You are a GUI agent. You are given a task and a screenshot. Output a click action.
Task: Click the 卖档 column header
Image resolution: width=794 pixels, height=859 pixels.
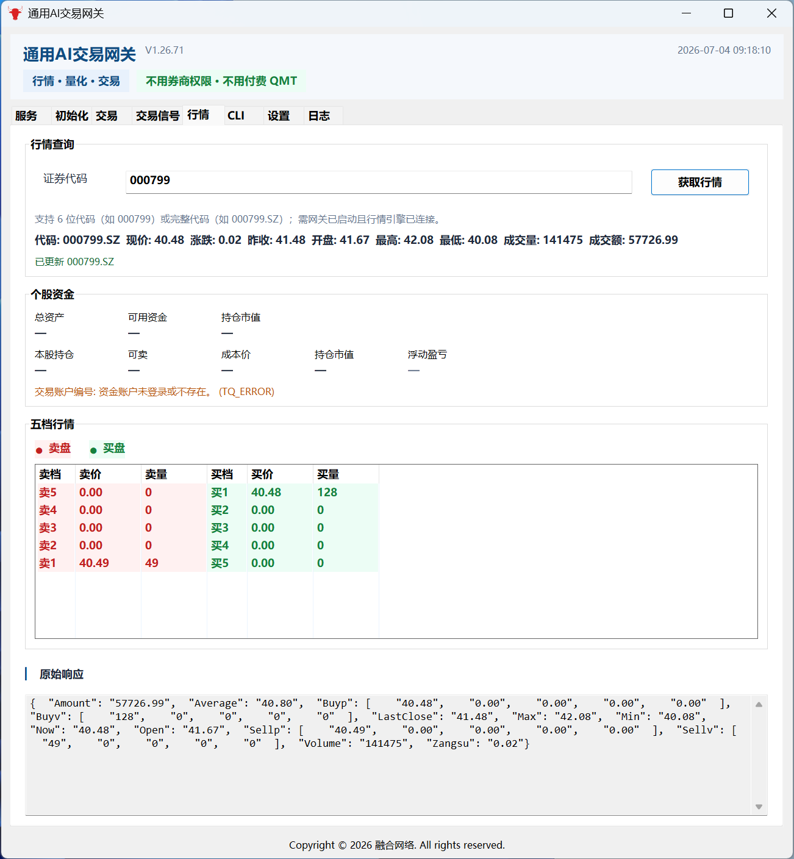55,474
